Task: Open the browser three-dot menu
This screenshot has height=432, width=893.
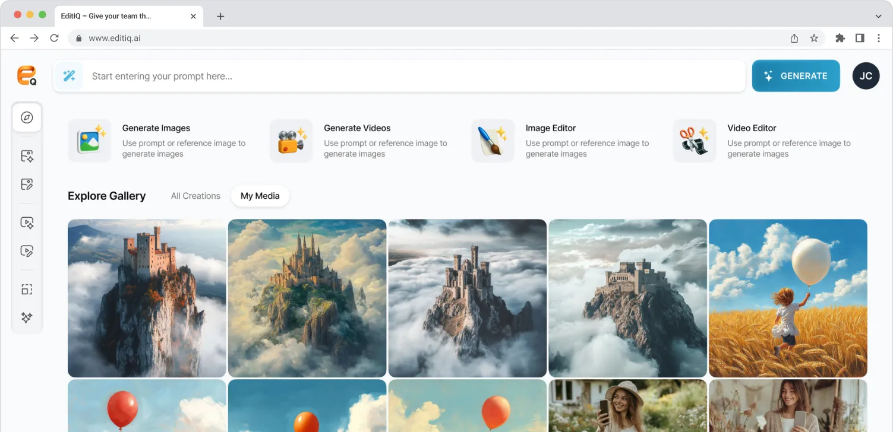Action: [x=879, y=38]
